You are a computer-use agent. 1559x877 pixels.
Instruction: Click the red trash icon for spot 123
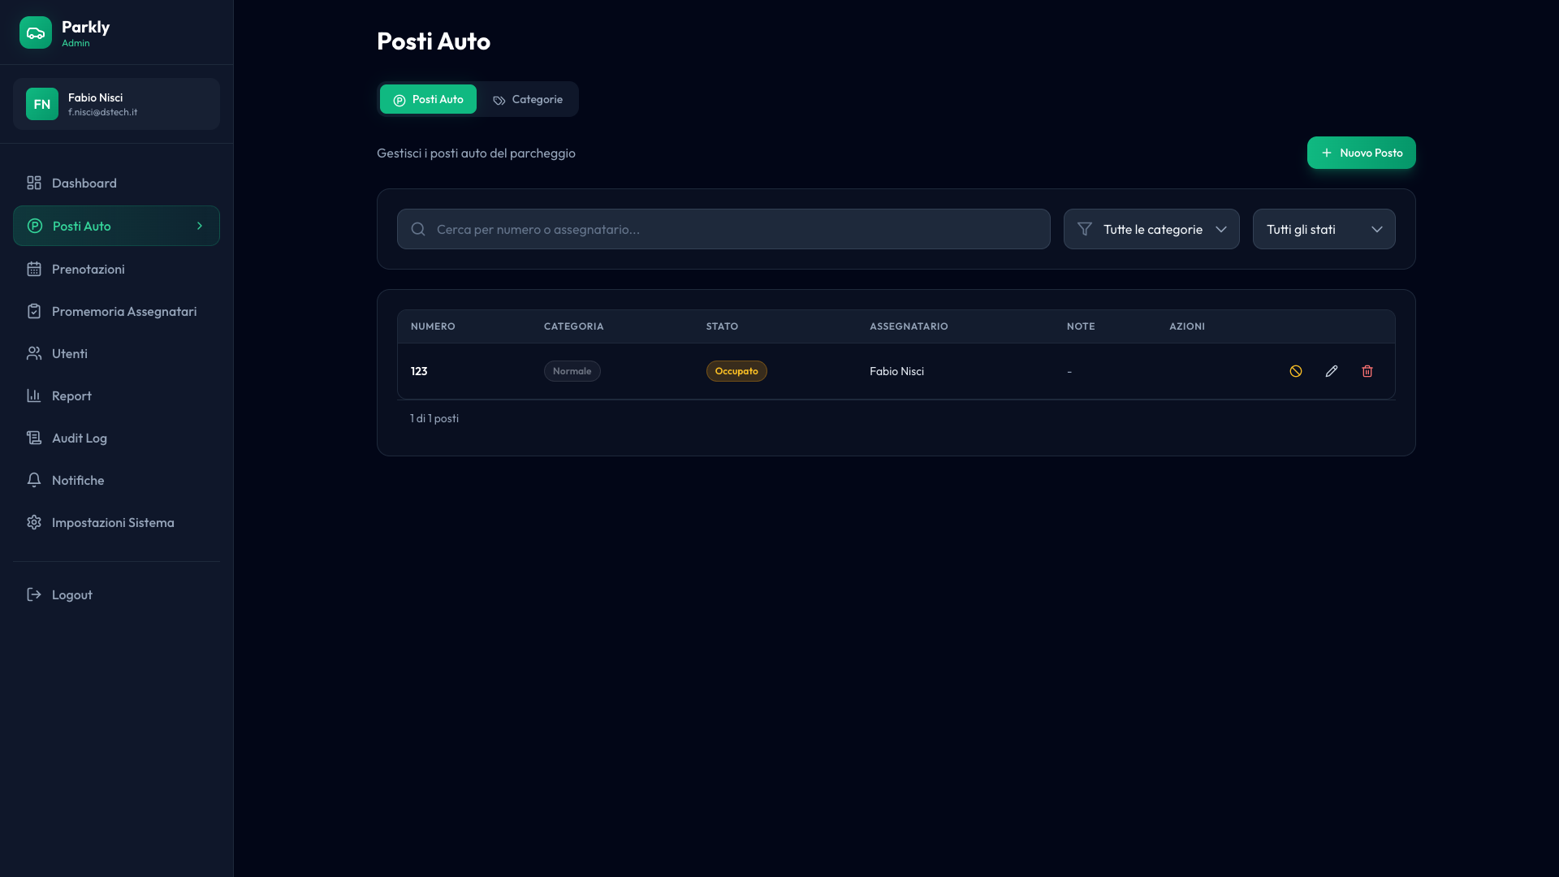coord(1367,371)
